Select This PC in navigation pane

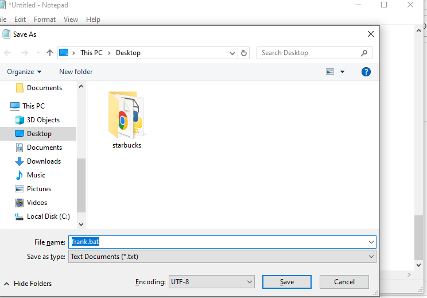(27, 106)
